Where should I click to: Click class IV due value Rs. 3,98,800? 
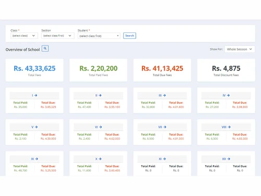240,107
